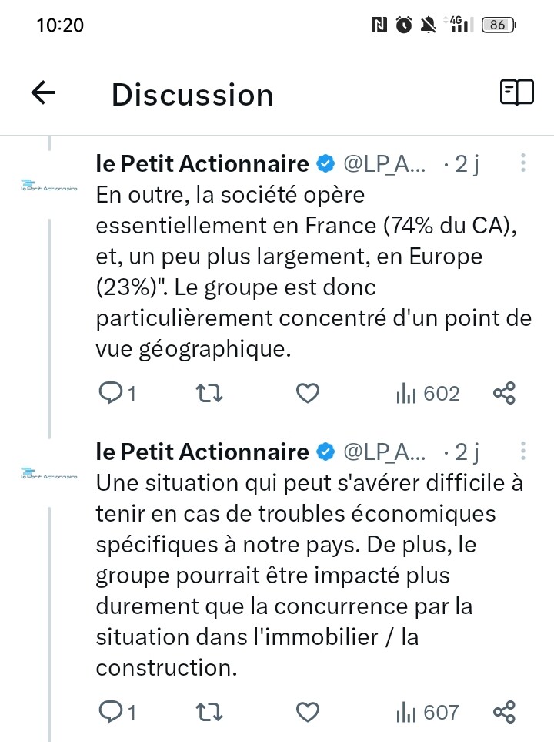Screen dimensions: 554x742
Task: Repost the first tweet about Europe revenue
Action: [210, 394]
